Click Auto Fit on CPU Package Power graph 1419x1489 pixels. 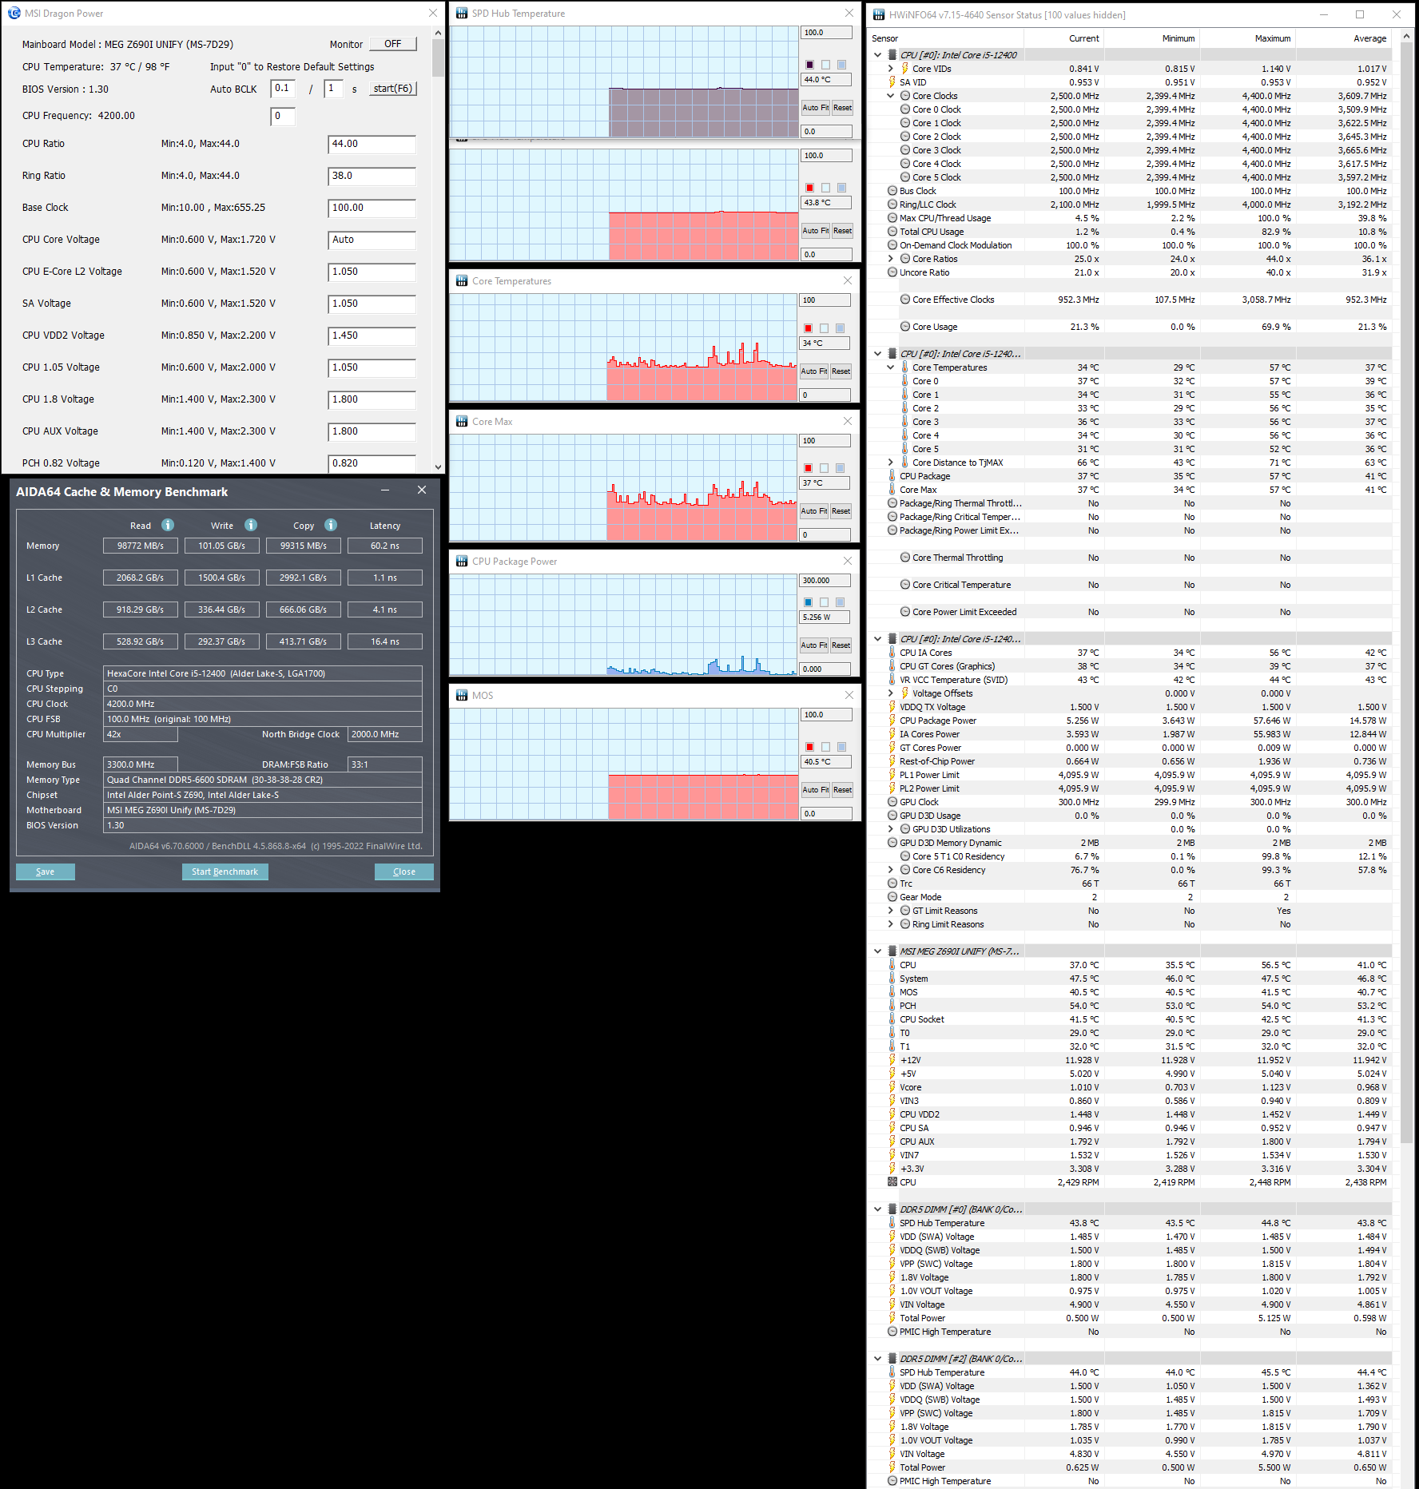click(814, 645)
